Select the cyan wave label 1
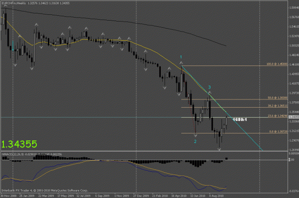Image resolution: width=299 pixels, height=198 pixels. coord(181,57)
